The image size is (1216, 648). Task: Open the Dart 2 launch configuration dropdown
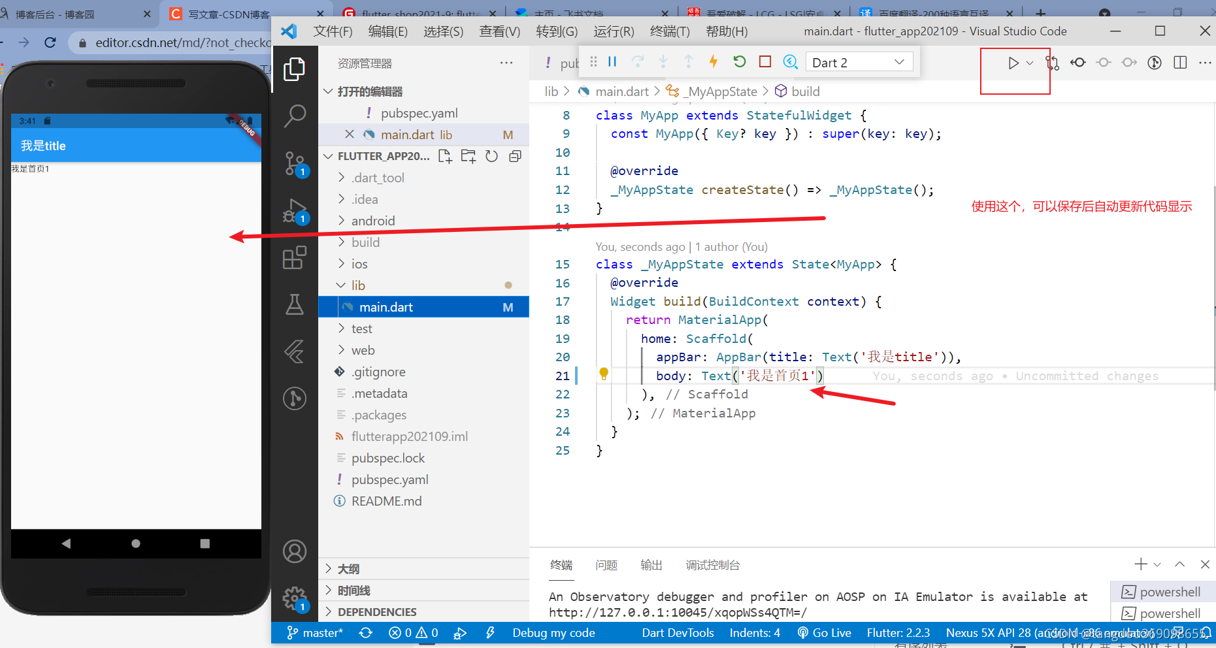(x=859, y=61)
